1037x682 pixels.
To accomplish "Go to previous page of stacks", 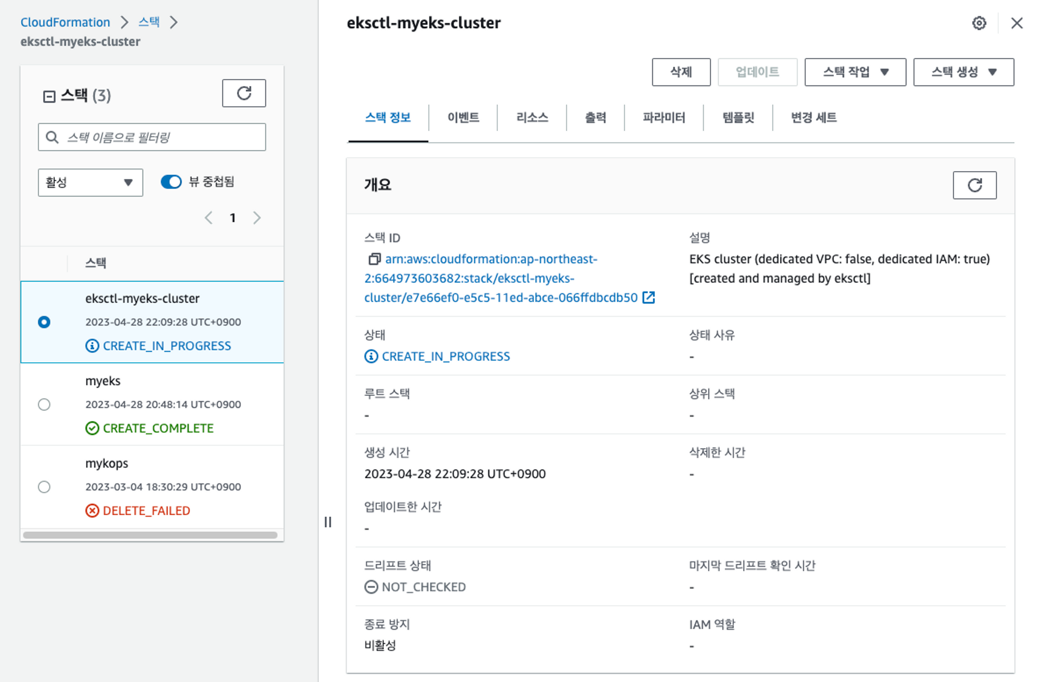I will coord(208,218).
